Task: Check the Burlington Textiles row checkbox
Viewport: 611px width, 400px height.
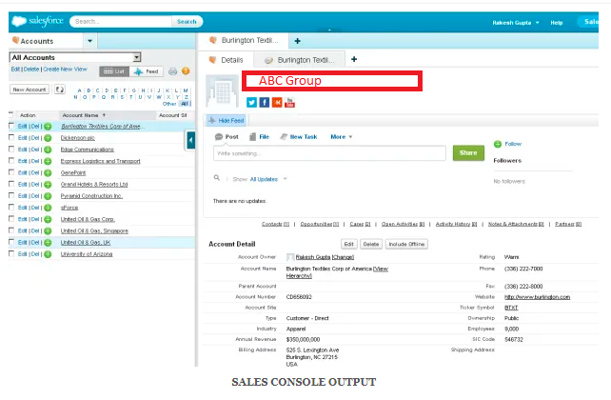Action: tap(11, 126)
